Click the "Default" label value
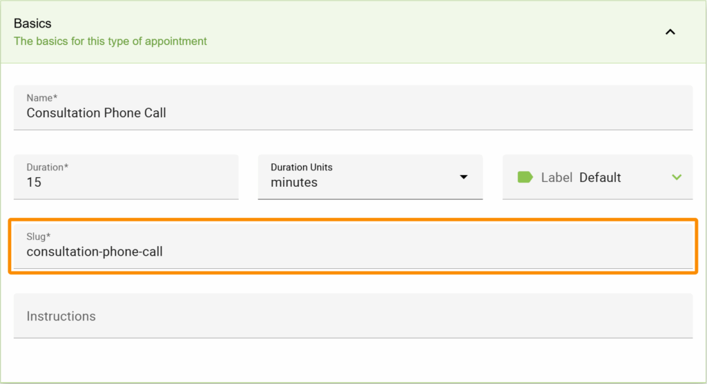This screenshot has width=707, height=384. (600, 177)
